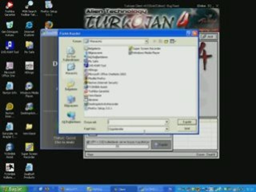Open Firefox Setup 3.0.1 desktop icon
This screenshot has width=256, height=192.
pyautogui.click(x=49, y=9)
